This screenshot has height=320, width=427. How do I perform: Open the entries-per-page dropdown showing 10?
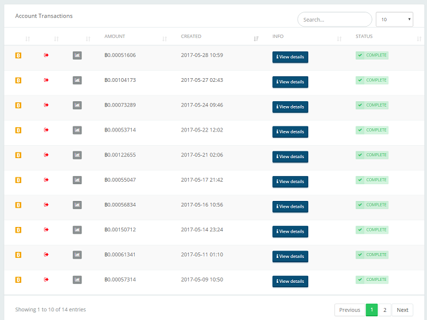click(x=394, y=19)
